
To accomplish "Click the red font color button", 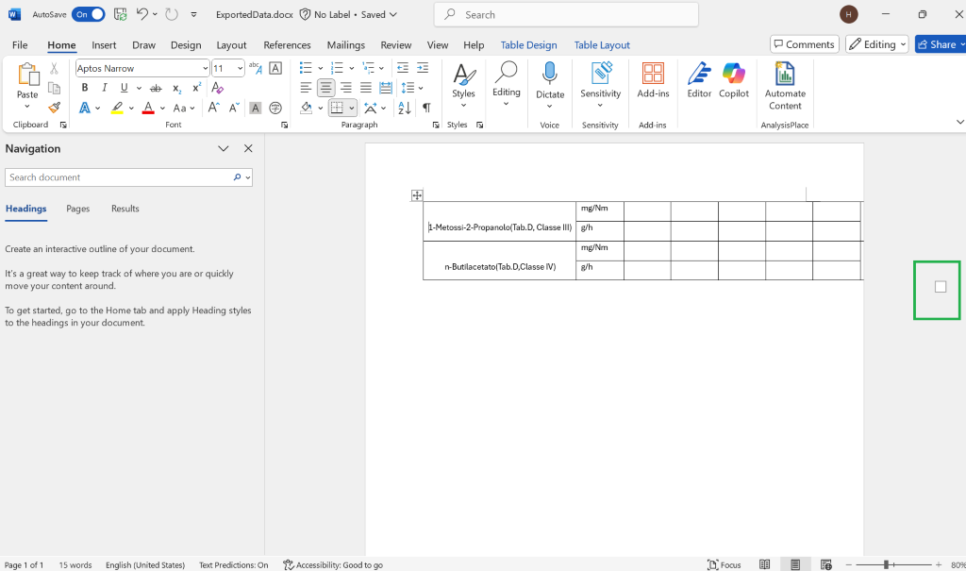I will click(x=148, y=108).
